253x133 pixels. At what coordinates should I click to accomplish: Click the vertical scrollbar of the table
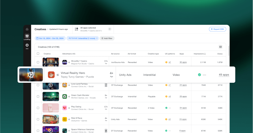coord(229,50)
